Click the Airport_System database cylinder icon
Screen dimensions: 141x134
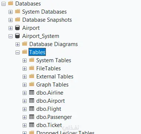(17, 36)
